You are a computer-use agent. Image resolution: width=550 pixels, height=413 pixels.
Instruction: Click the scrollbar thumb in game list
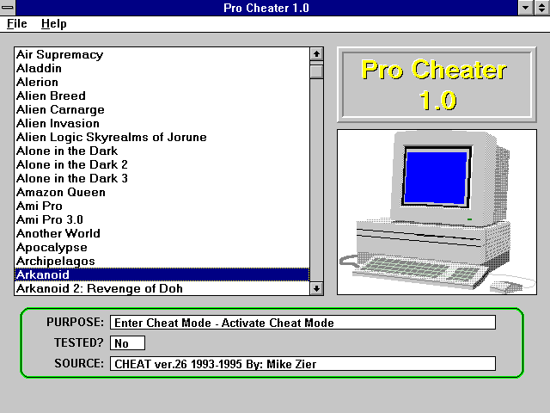(316, 71)
